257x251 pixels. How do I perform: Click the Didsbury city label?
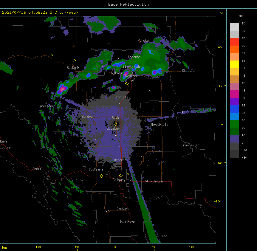(x=114, y=128)
